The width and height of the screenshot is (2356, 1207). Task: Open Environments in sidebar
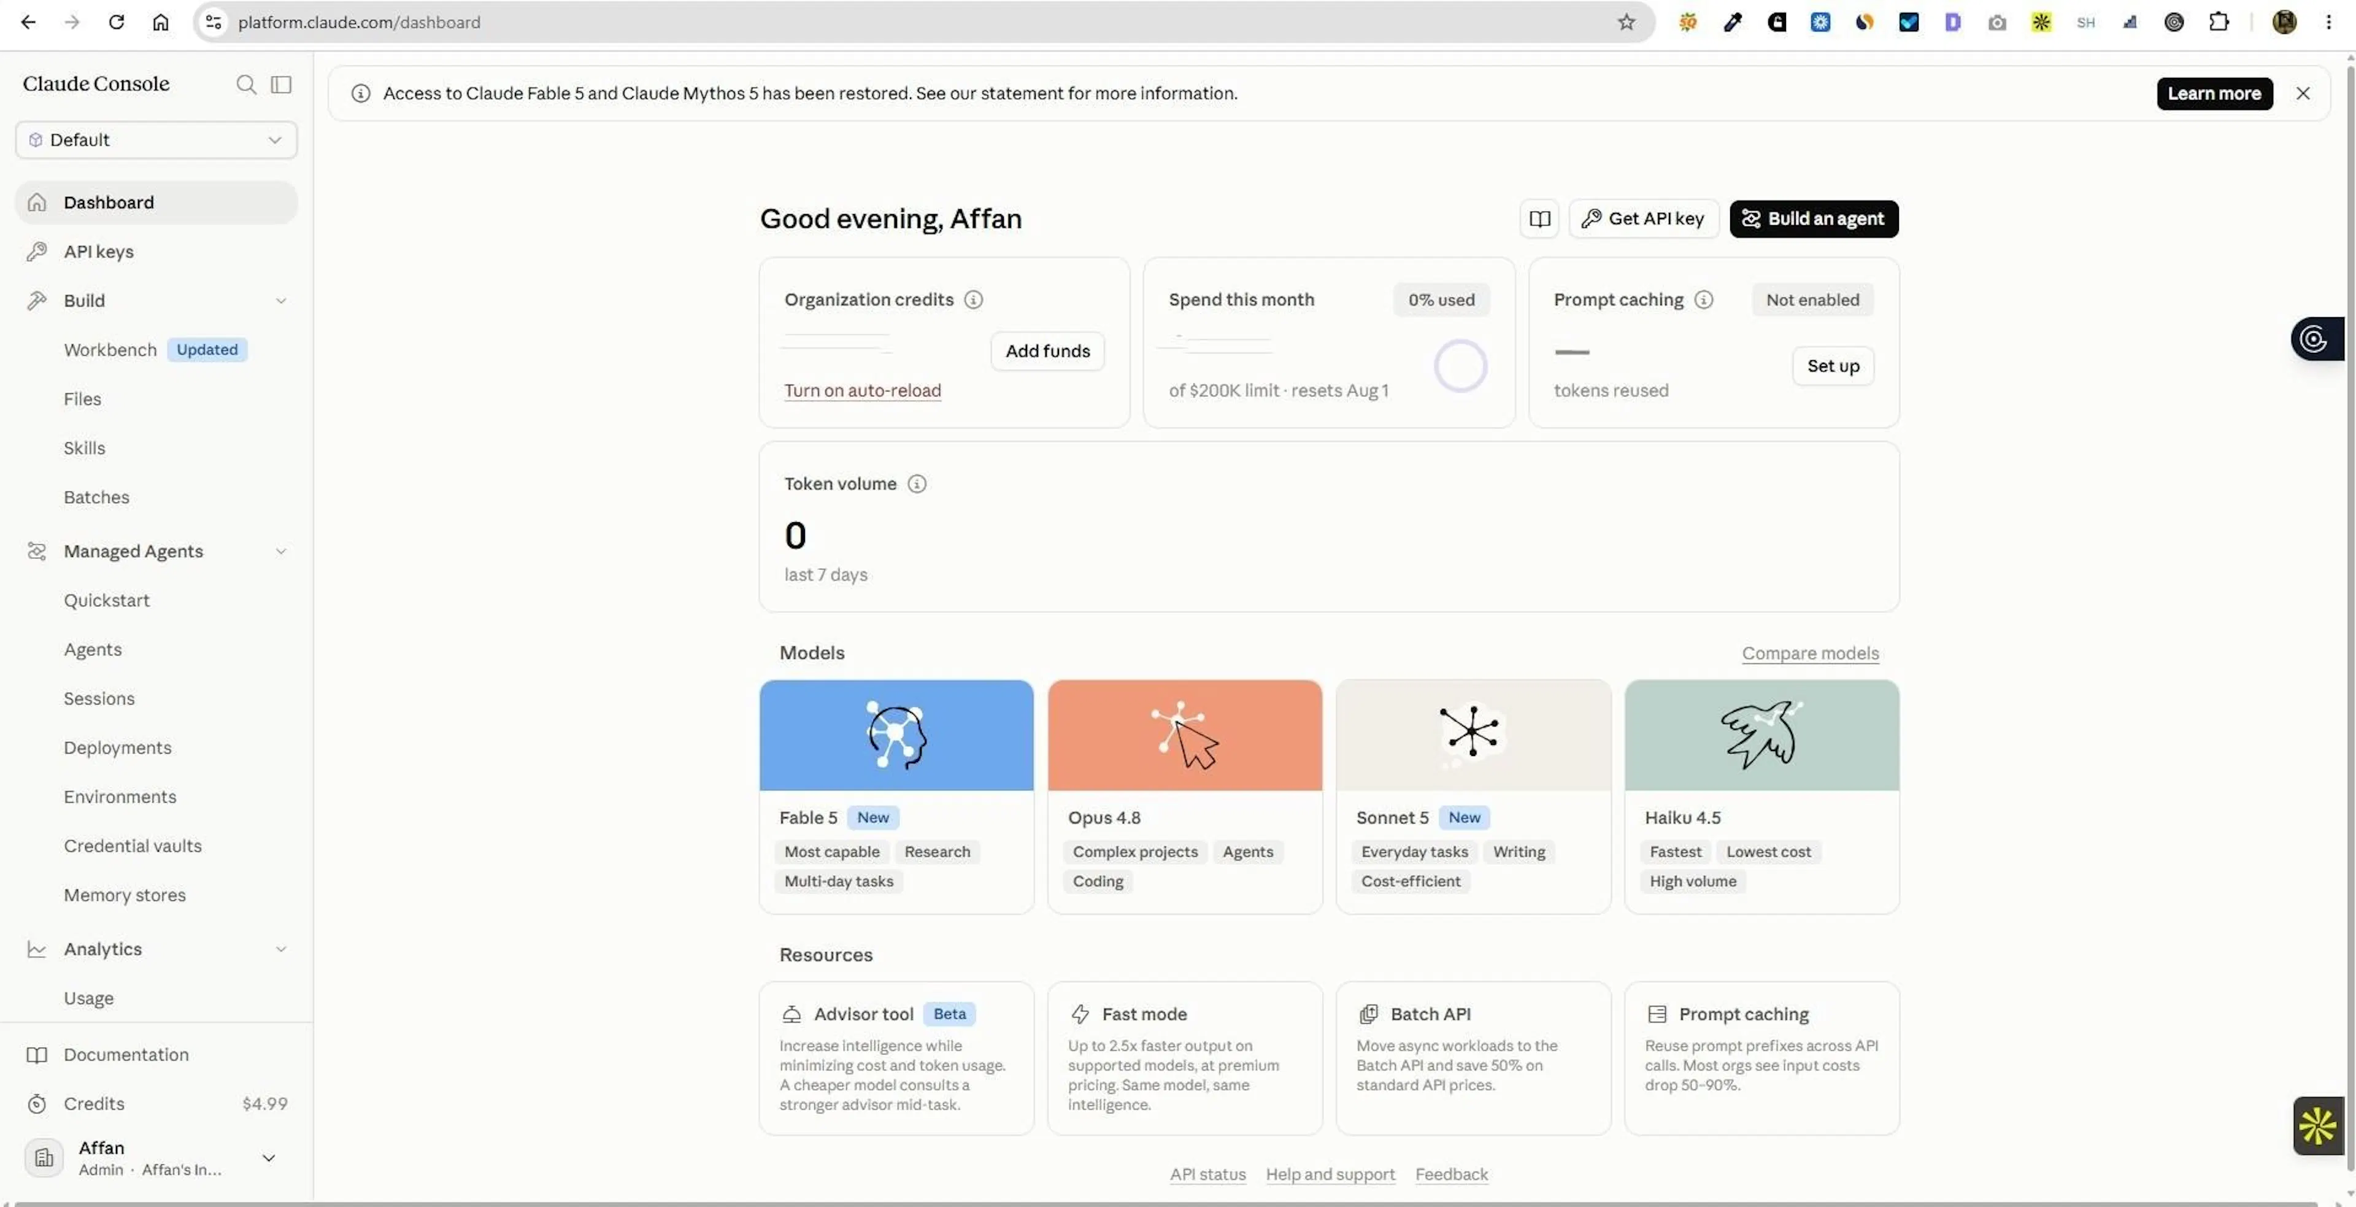(x=156, y=796)
